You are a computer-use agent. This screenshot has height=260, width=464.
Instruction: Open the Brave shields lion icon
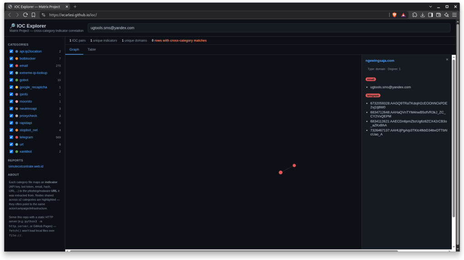point(395,15)
